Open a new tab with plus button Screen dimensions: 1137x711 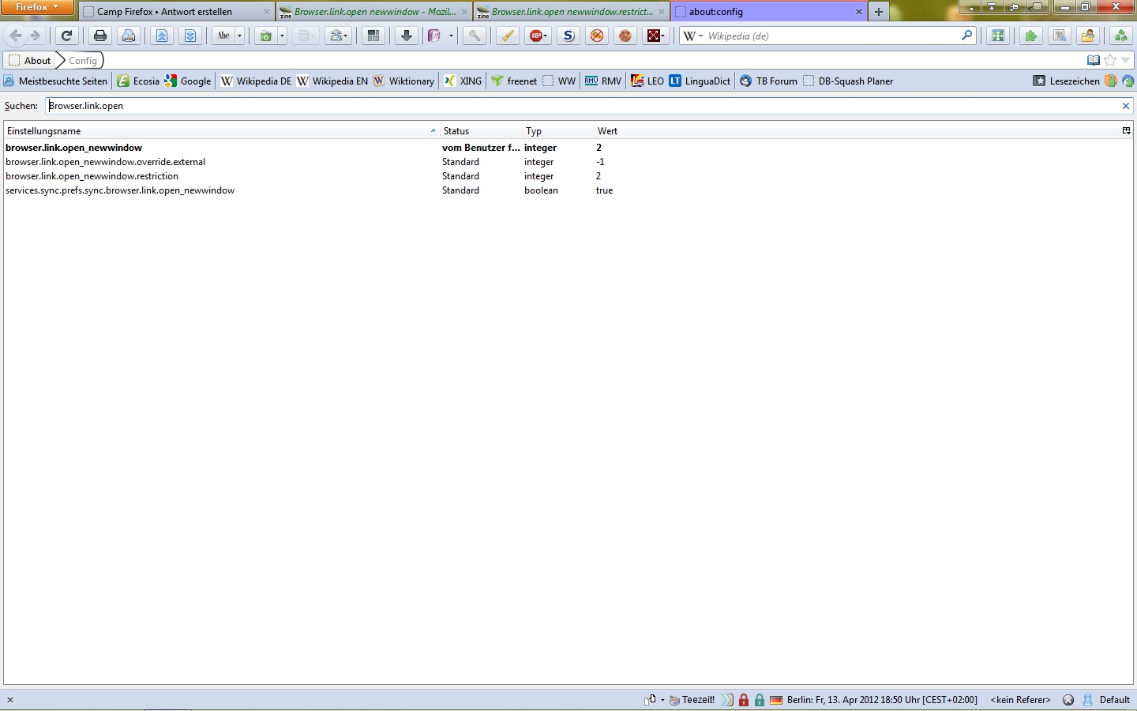(x=878, y=12)
